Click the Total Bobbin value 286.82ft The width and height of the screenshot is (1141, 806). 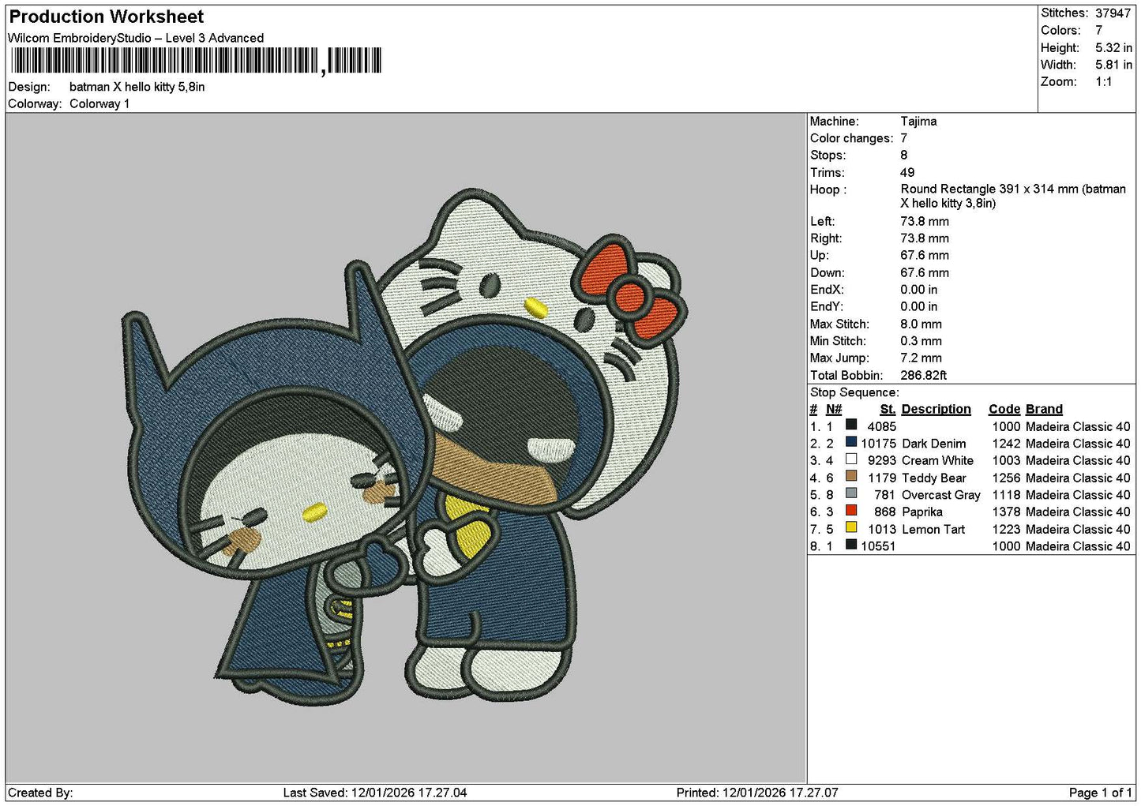pyautogui.click(x=924, y=376)
